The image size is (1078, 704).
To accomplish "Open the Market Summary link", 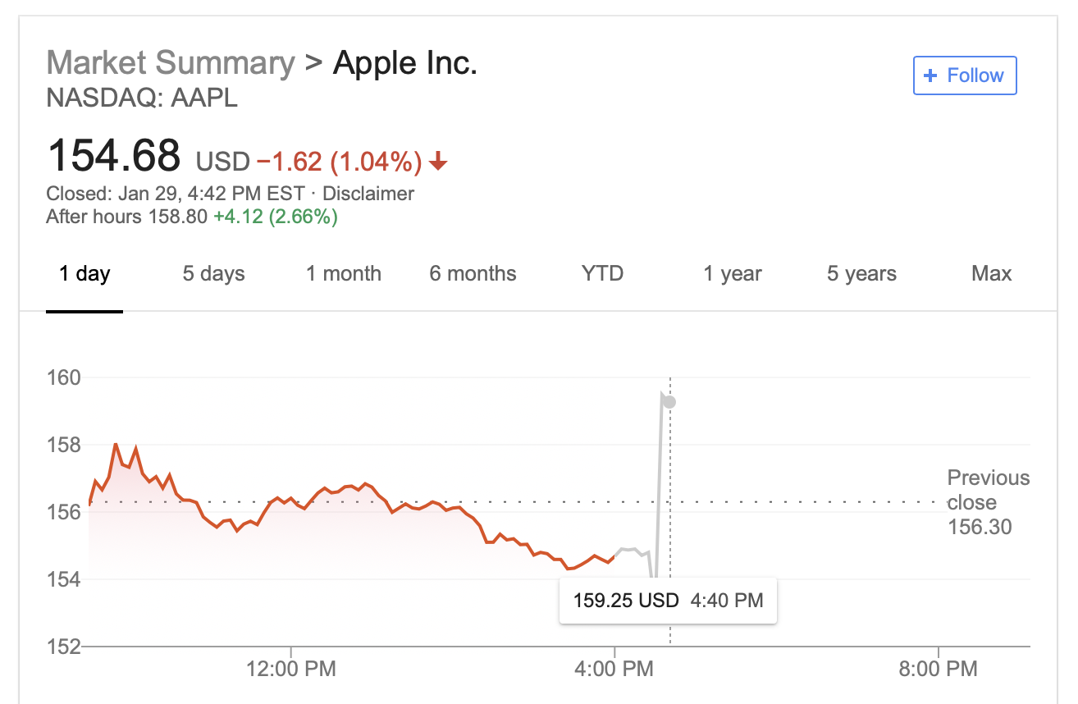I will click(170, 62).
